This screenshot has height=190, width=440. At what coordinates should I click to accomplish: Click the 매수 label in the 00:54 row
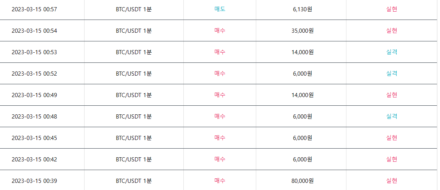[x=220, y=30]
